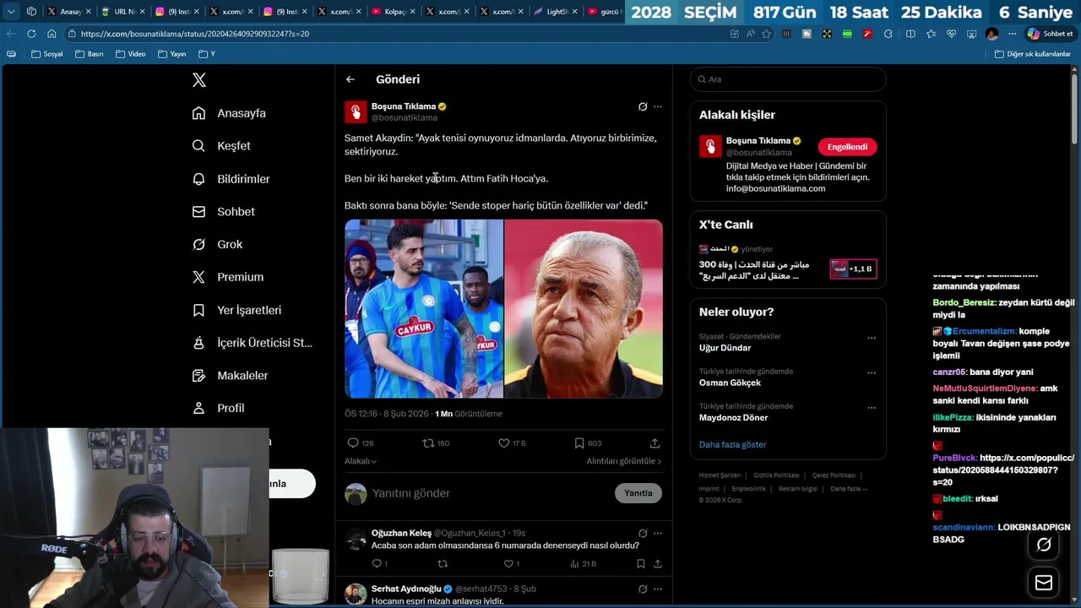Open more options for Maydonoz Döner trend

tap(872, 407)
